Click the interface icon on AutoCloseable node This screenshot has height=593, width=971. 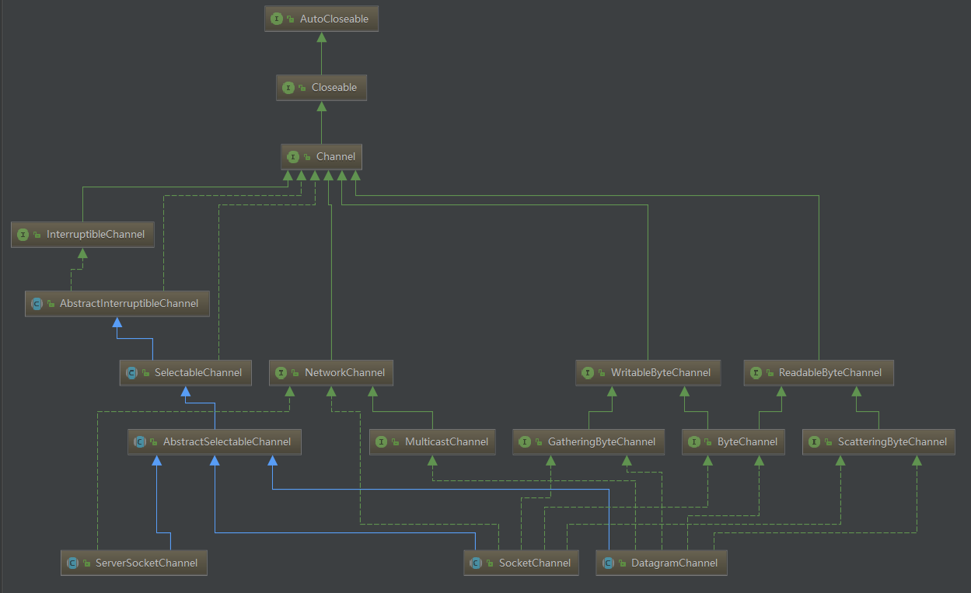[x=277, y=19]
